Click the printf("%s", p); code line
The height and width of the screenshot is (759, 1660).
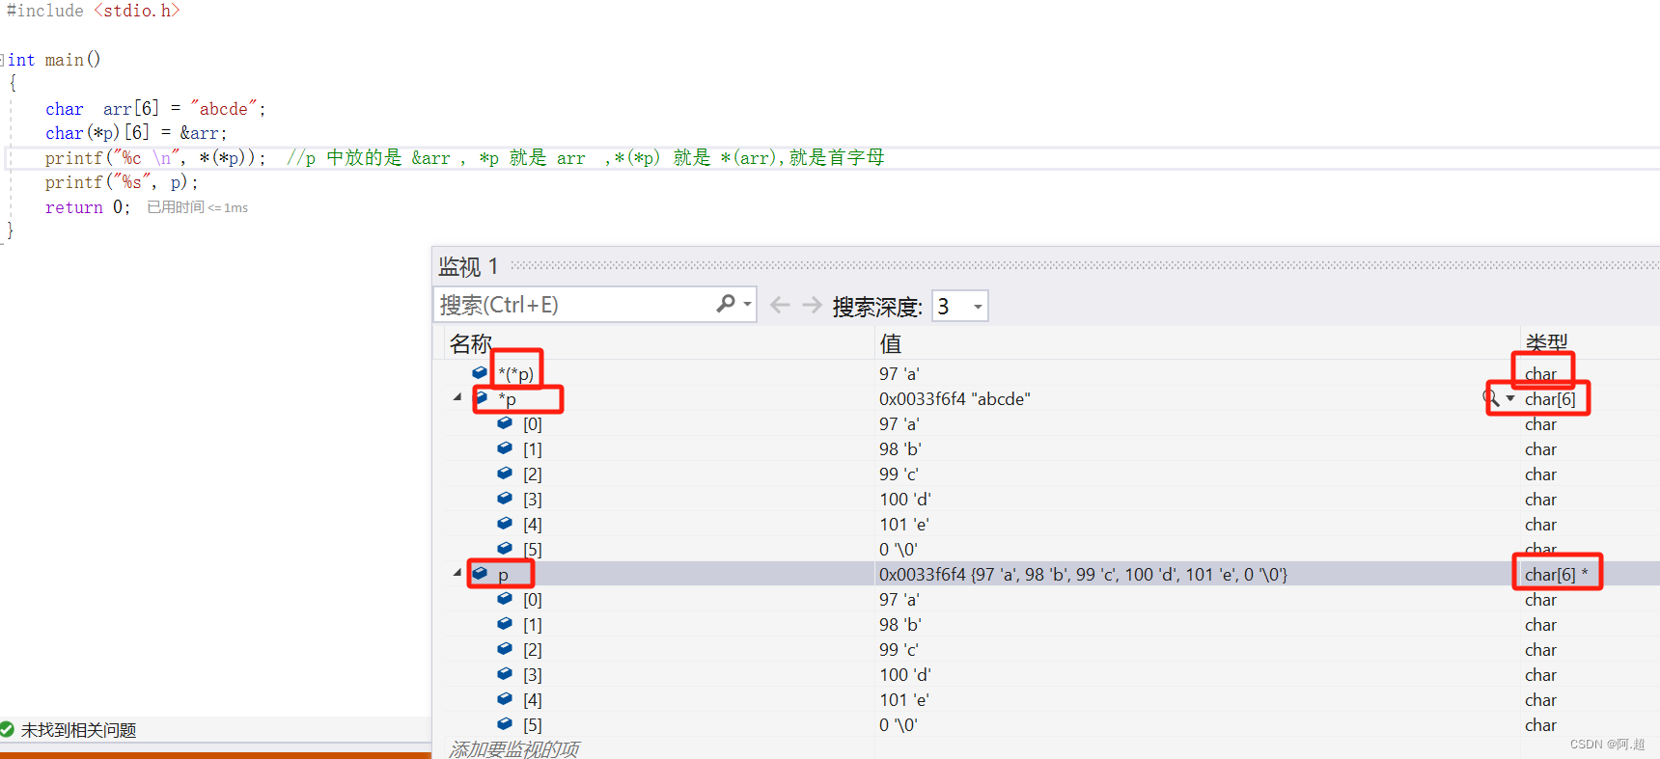tap(122, 182)
